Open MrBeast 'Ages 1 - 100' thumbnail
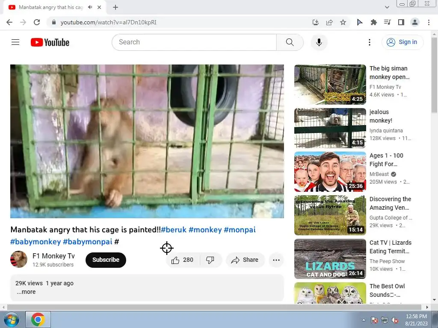 coord(330,172)
